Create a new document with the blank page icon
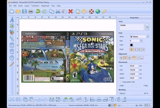 point(12,11)
